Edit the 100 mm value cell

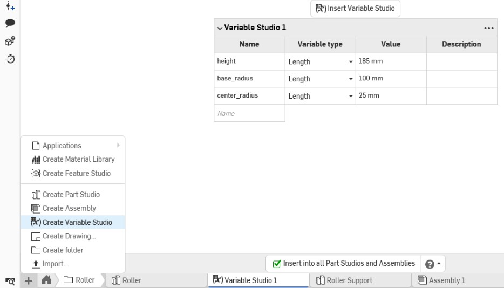tap(391, 78)
